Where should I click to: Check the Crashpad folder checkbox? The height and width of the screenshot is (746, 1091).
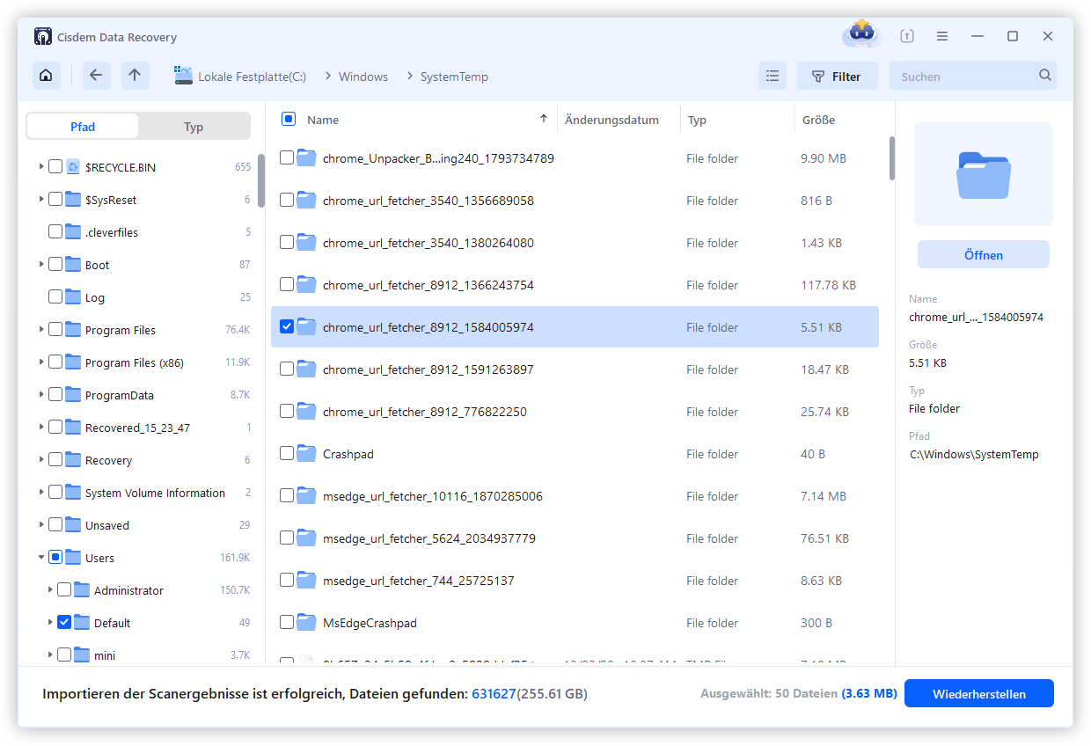287,454
